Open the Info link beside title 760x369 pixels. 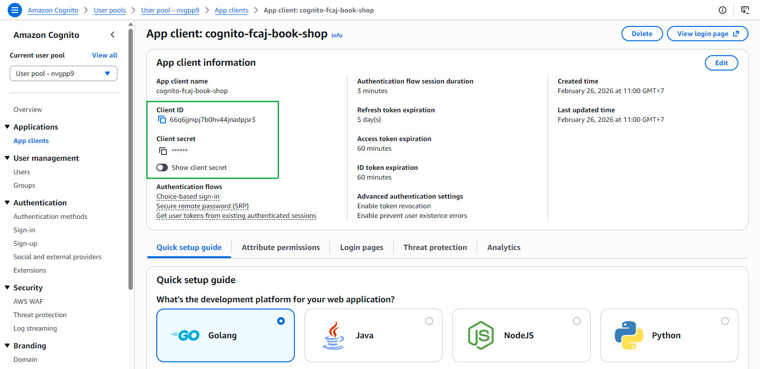(x=337, y=36)
